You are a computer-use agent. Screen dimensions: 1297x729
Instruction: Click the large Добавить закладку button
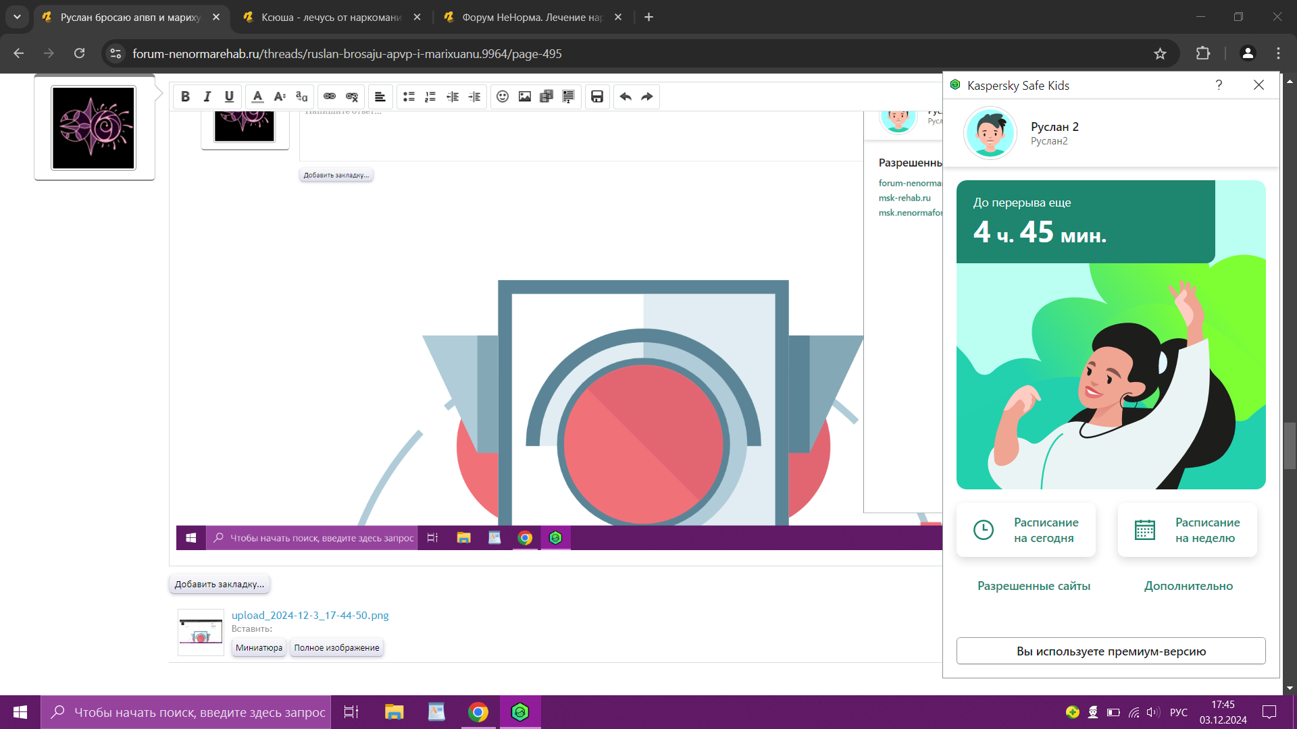click(x=220, y=584)
